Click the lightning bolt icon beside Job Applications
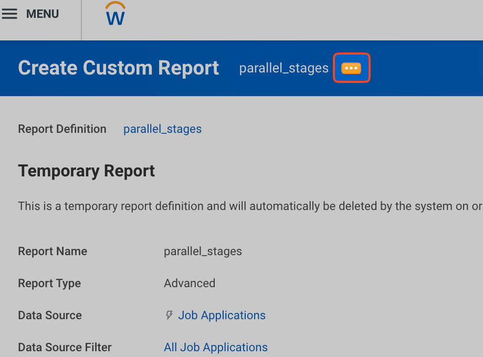This screenshot has width=483, height=357. pyautogui.click(x=169, y=315)
